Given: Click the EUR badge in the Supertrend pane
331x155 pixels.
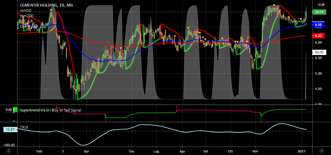Looking at the screenshot, I should (x=8, y=110).
